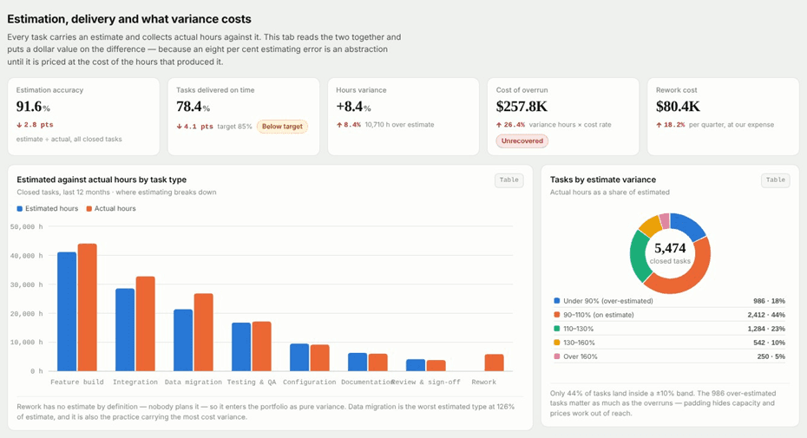Screen dimensions: 807x438
Task: Click the Unrecovered badge
Action: tap(522, 141)
